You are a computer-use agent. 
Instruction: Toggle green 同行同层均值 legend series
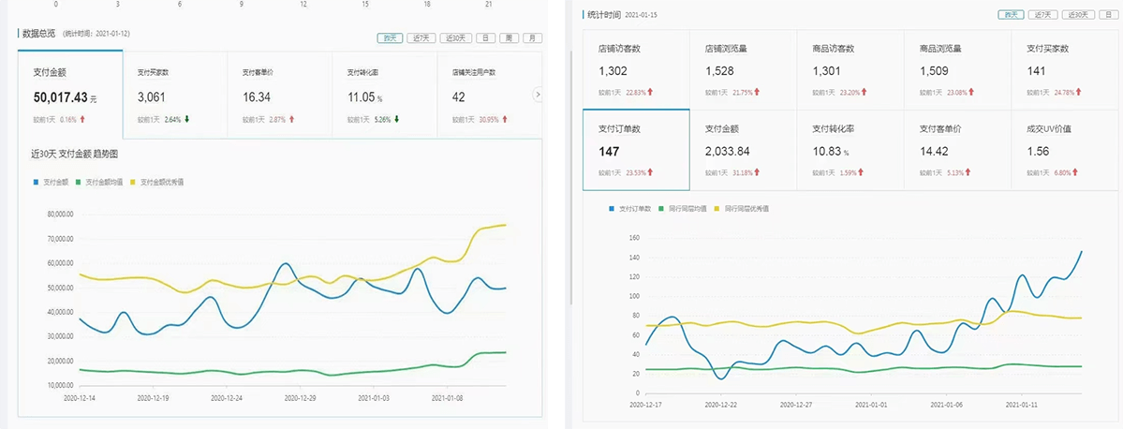tap(659, 207)
